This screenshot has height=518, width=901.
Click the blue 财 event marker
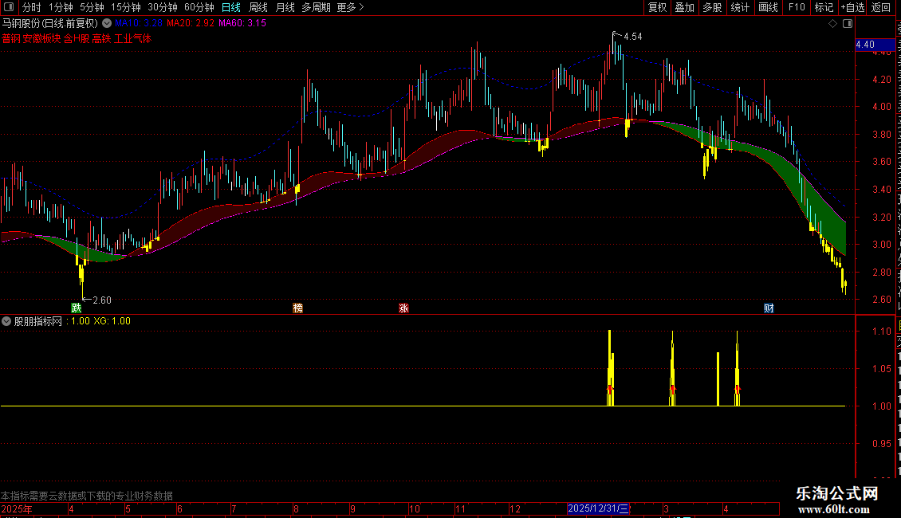pyautogui.click(x=769, y=308)
